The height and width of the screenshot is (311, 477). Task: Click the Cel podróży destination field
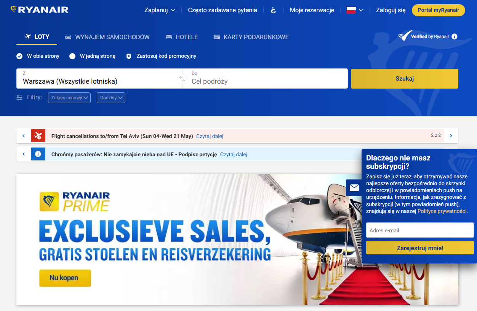tap(265, 79)
